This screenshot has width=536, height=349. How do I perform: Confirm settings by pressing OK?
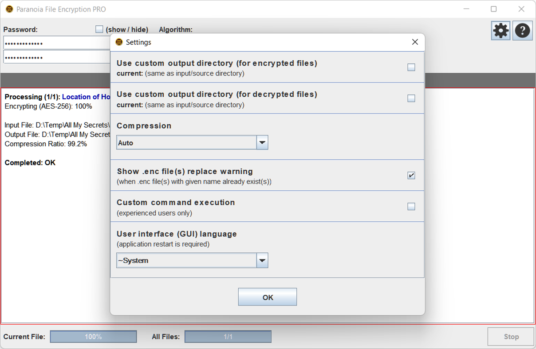coord(267,297)
